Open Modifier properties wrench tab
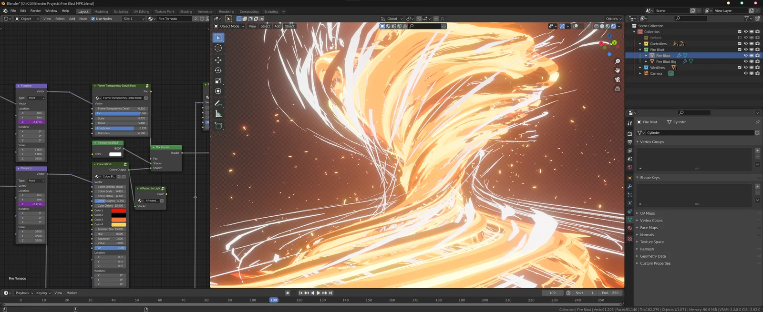This screenshot has height=312, width=763. pyautogui.click(x=629, y=186)
